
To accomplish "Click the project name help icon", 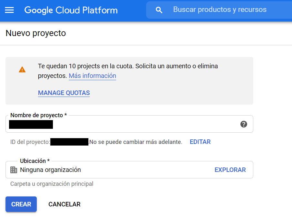I will tap(244, 124).
